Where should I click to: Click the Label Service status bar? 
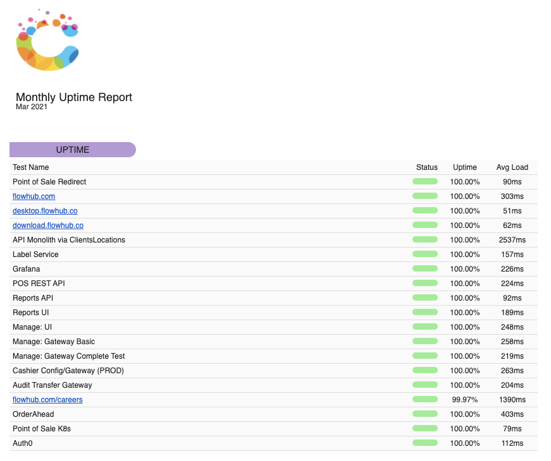click(x=424, y=254)
